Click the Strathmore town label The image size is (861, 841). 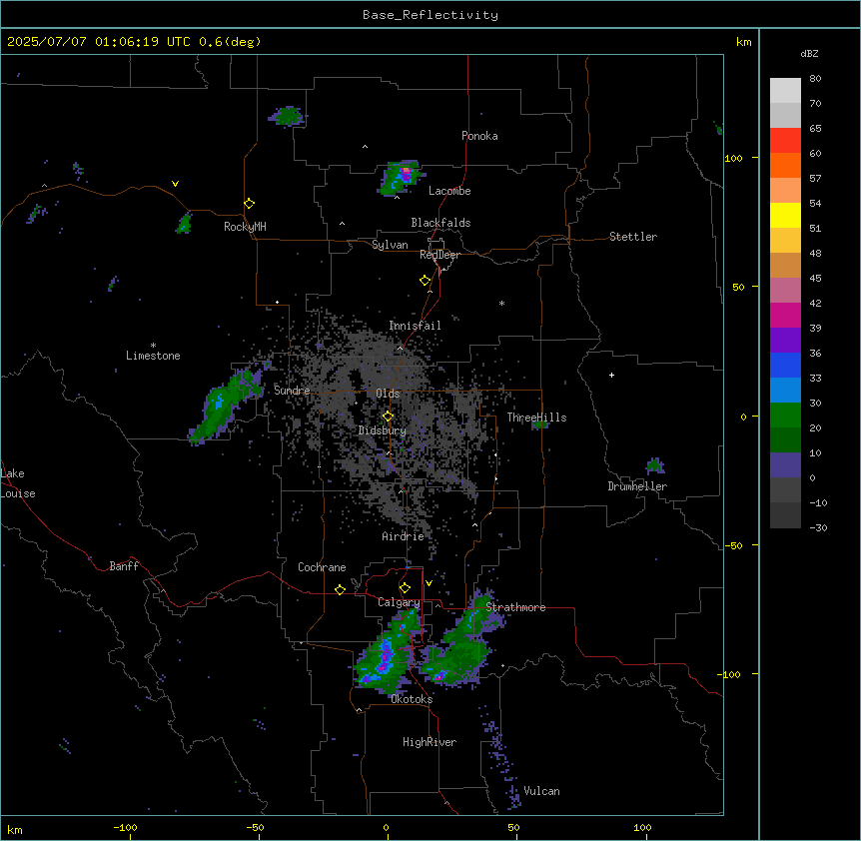point(515,607)
